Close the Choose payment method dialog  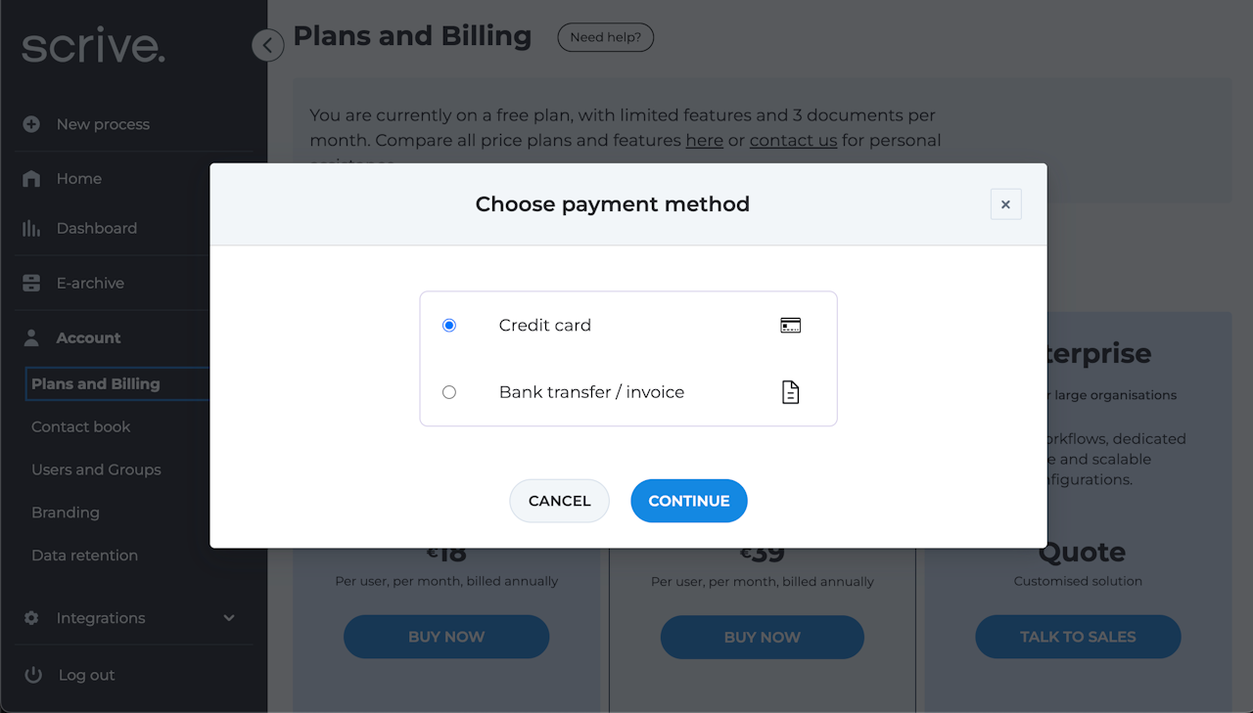click(1005, 204)
